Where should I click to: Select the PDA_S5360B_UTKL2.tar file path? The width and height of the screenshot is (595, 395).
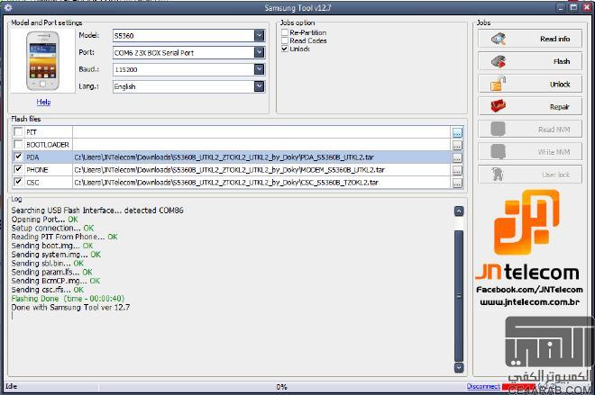[x=224, y=157]
